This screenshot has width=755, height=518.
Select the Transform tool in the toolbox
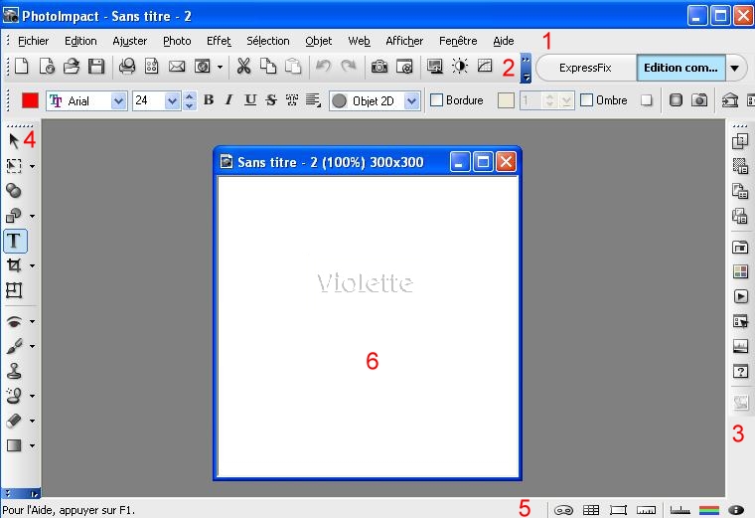point(15,290)
